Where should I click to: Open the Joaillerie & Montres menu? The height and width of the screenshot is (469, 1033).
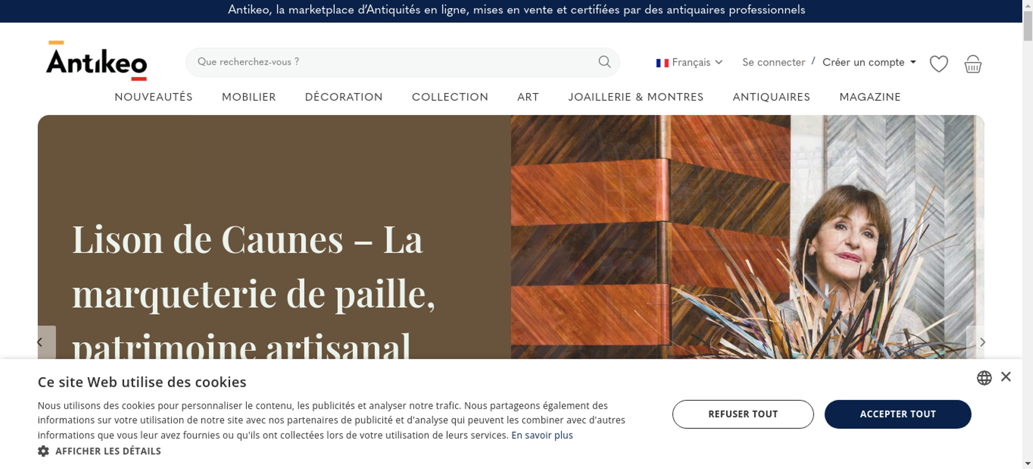[x=636, y=97]
